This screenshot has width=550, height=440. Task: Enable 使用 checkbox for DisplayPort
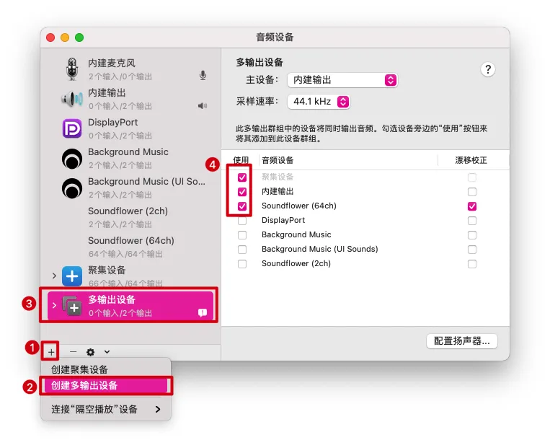click(x=242, y=220)
